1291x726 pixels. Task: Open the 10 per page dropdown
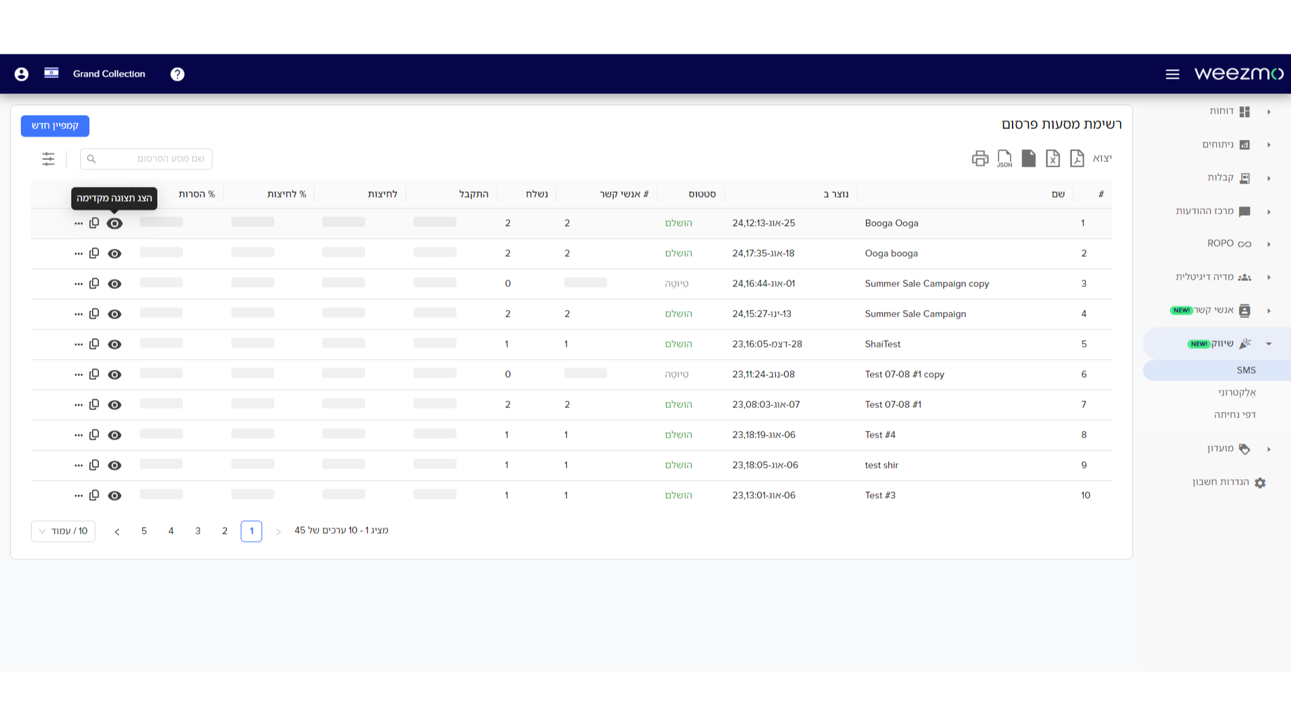[63, 531]
